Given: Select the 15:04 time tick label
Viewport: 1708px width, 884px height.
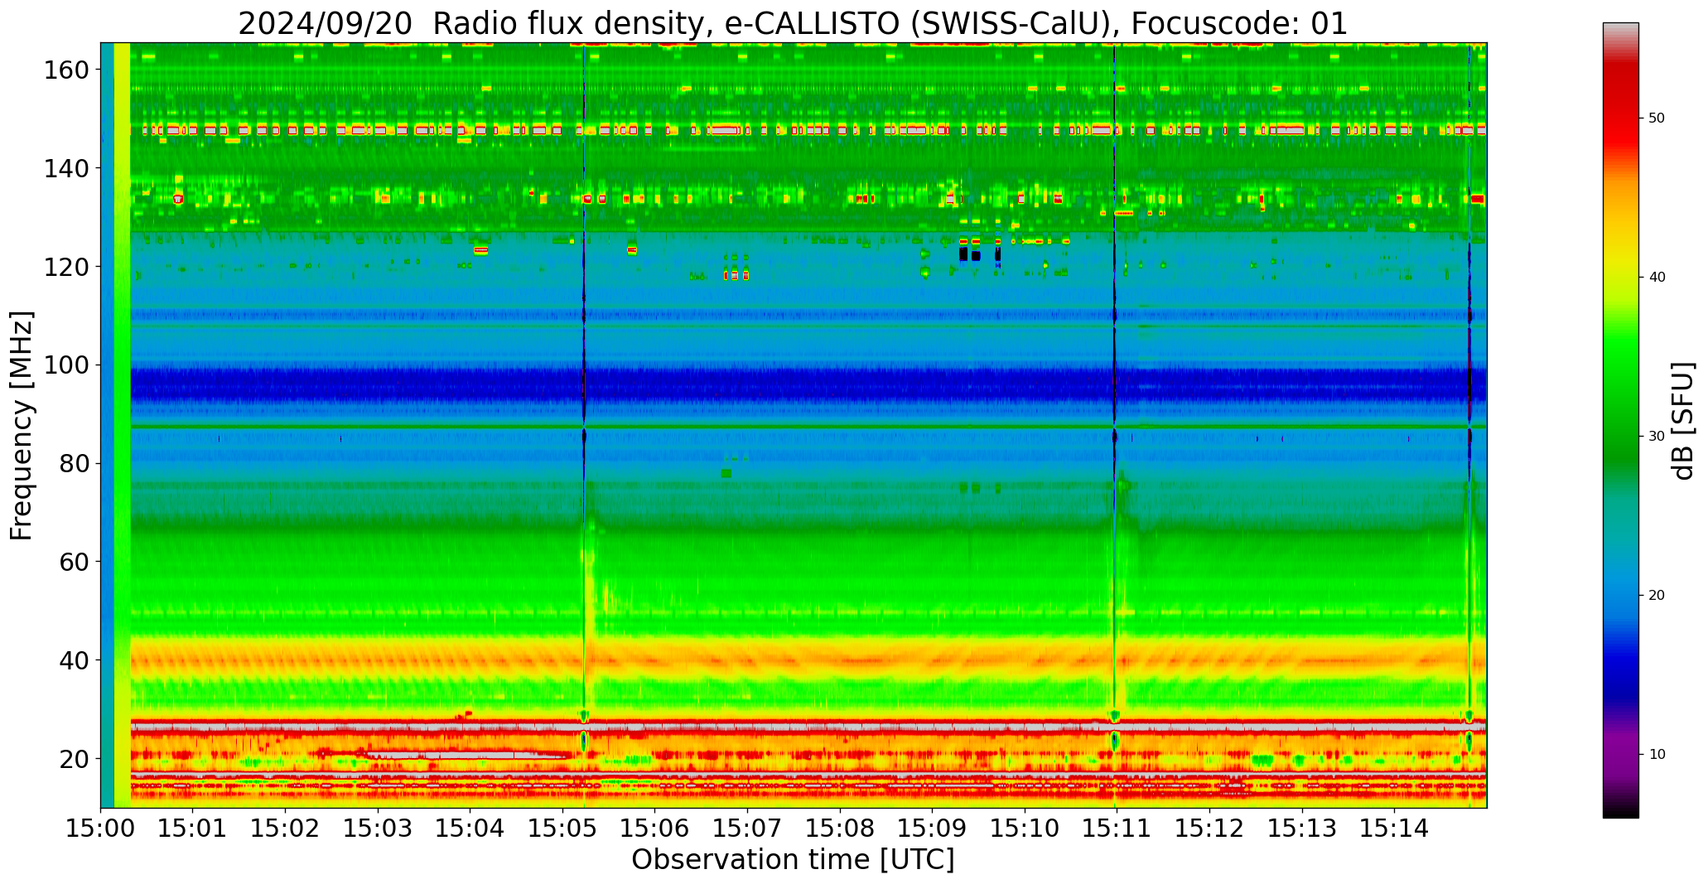Looking at the screenshot, I should (470, 828).
